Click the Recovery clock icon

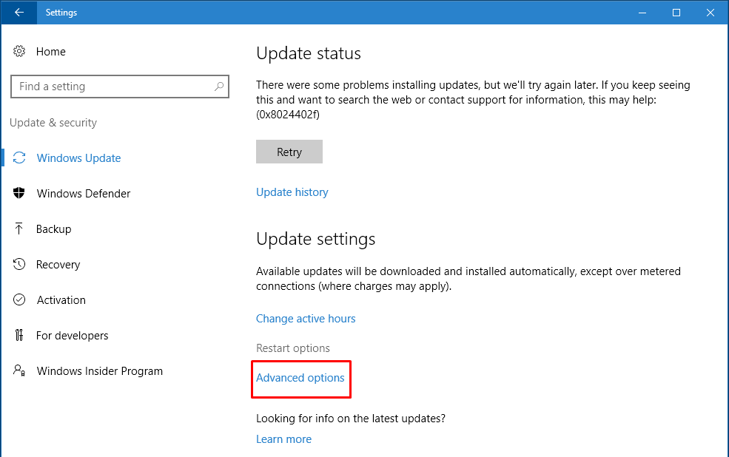pos(19,264)
